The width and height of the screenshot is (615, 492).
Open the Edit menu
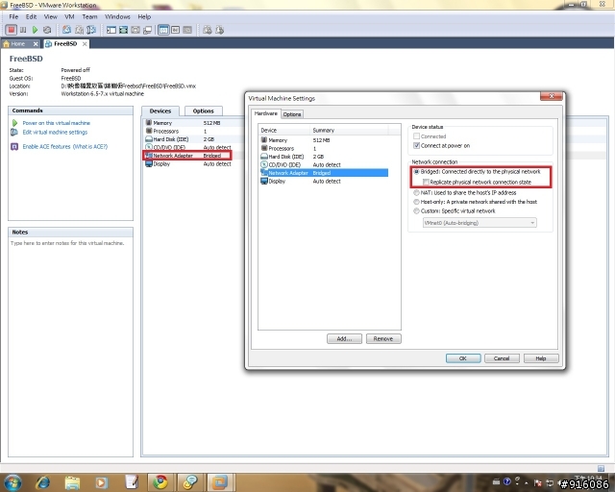pos(31,17)
